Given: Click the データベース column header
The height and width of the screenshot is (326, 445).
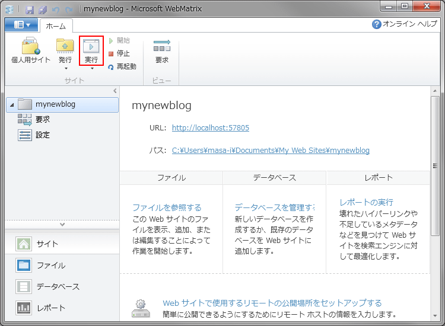Looking at the screenshot, I should pos(275,178).
